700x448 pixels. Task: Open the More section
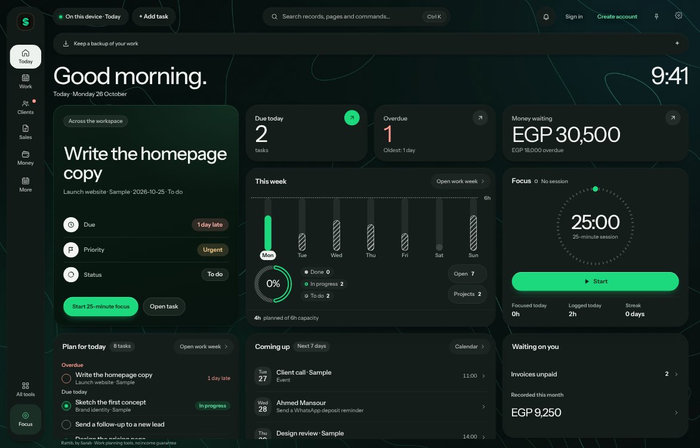26,184
